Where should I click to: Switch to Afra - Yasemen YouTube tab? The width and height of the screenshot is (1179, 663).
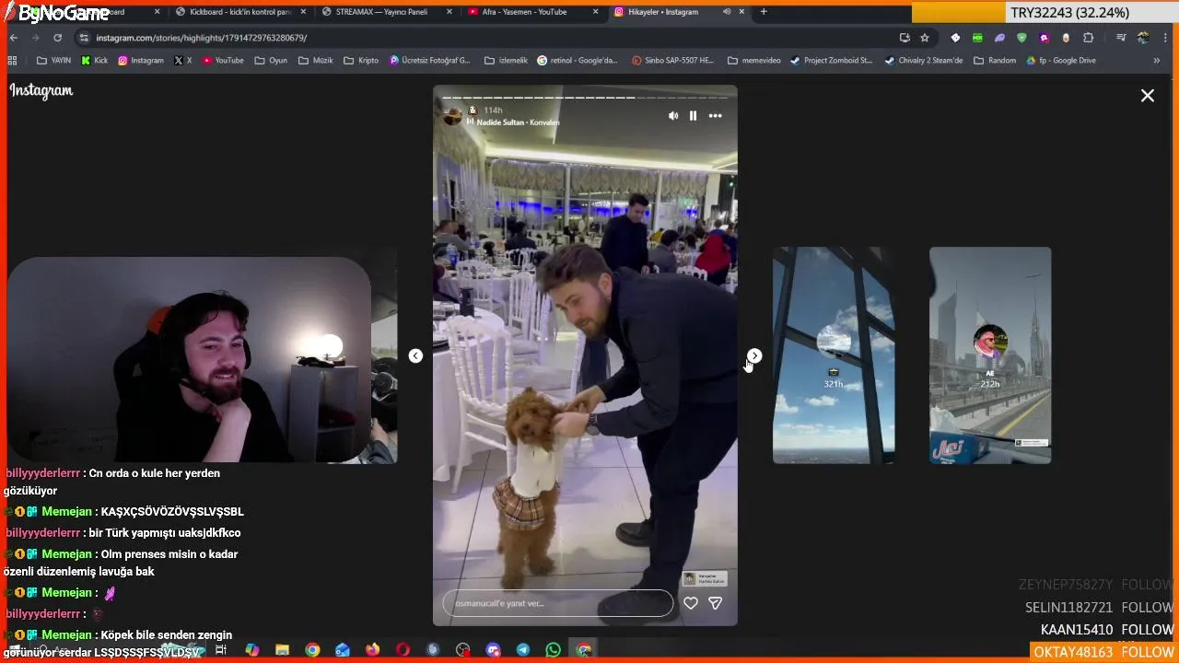(x=532, y=12)
